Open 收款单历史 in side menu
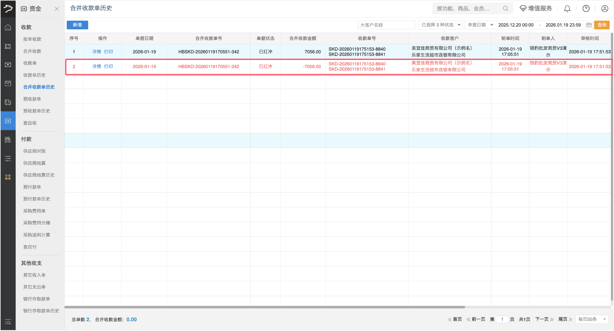The image size is (614, 331). [x=34, y=75]
